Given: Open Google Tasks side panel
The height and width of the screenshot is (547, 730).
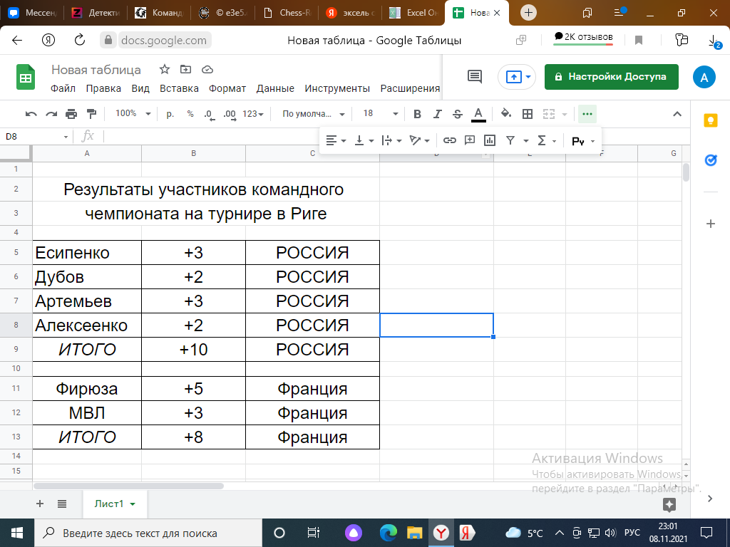Looking at the screenshot, I should [x=711, y=160].
